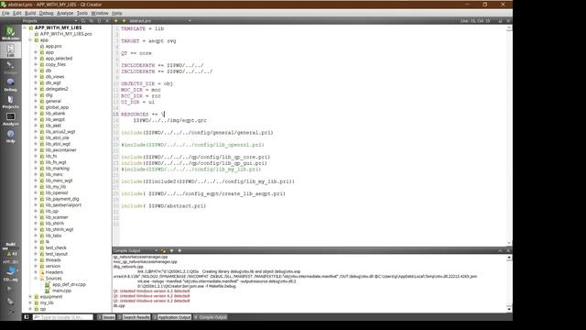This screenshot has height=330, width=586.
Task: Click the second icon after Compile Output title
Action: tap(171, 250)
